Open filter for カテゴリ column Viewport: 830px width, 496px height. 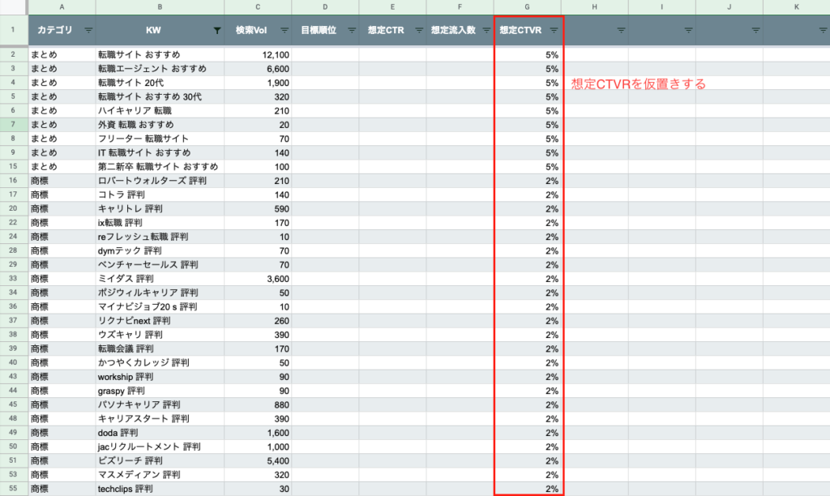[x=88, y=30]
